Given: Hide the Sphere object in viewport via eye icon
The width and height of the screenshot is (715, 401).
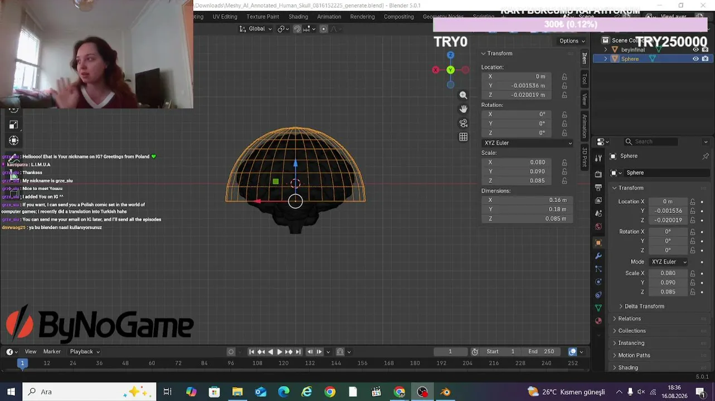Looking at the screenshot, I should coord(695,58).
